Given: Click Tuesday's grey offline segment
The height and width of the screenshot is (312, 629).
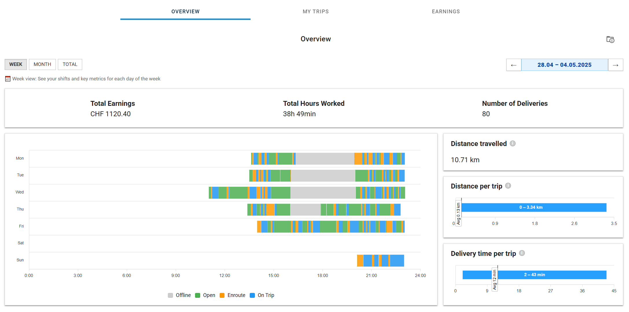Looking at the screenshot, I should 323,176.
